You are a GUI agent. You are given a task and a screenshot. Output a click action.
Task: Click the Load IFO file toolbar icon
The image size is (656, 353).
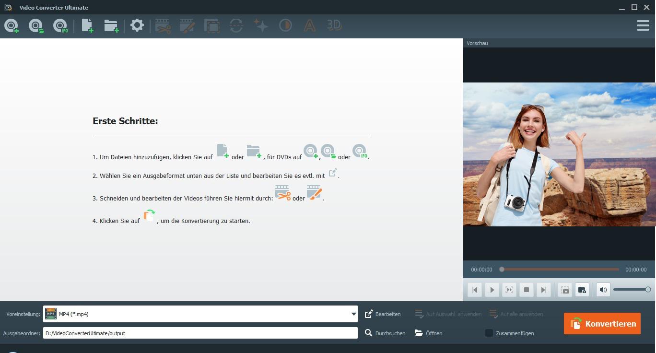coord(60,26)
